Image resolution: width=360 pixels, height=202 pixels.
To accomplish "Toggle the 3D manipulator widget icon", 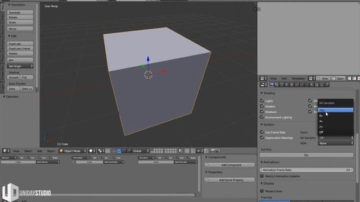I will 114,151.
